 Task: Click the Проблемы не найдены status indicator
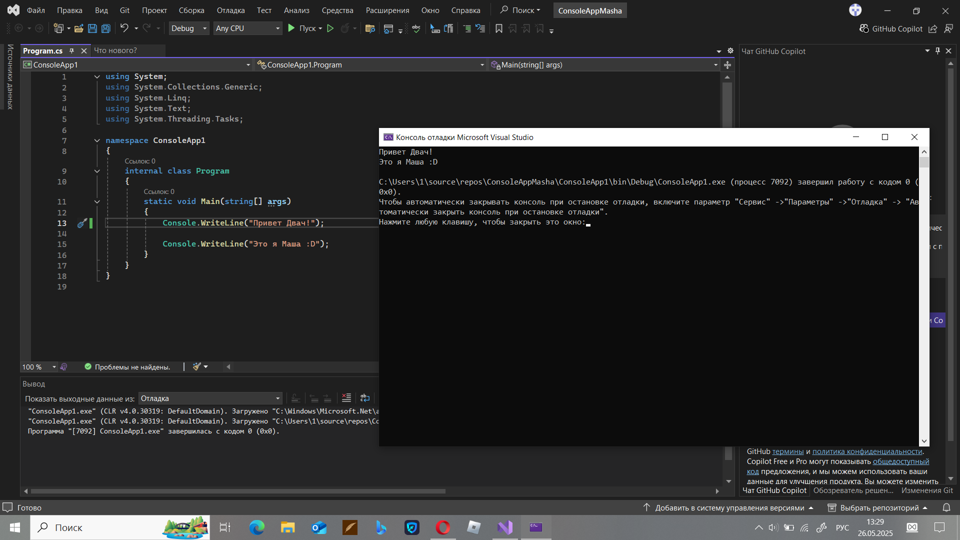pyautogui.click(x=127, y=367)
